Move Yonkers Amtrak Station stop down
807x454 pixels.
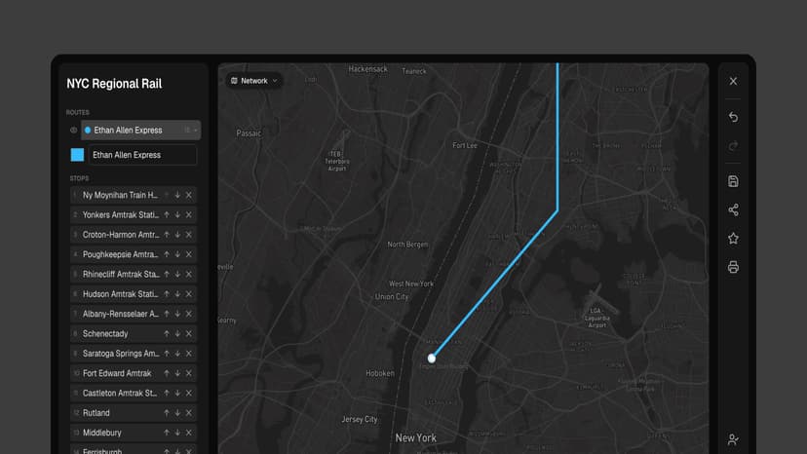177,214
